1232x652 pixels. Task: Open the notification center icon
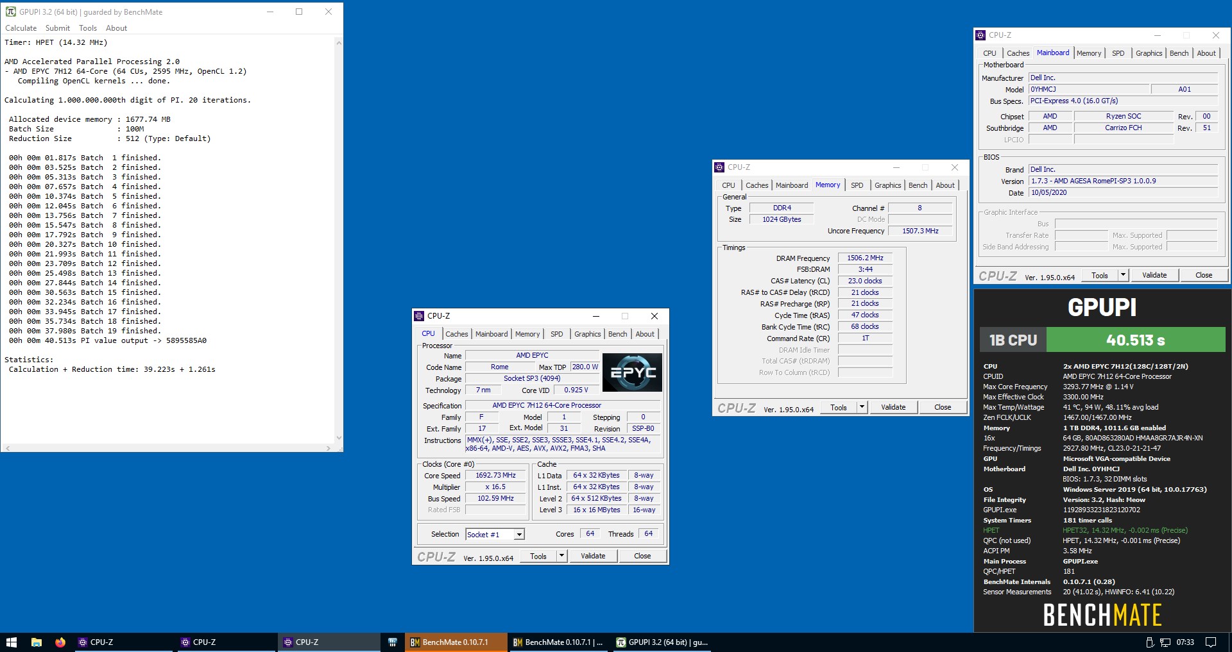click(x=1211, y=642)
